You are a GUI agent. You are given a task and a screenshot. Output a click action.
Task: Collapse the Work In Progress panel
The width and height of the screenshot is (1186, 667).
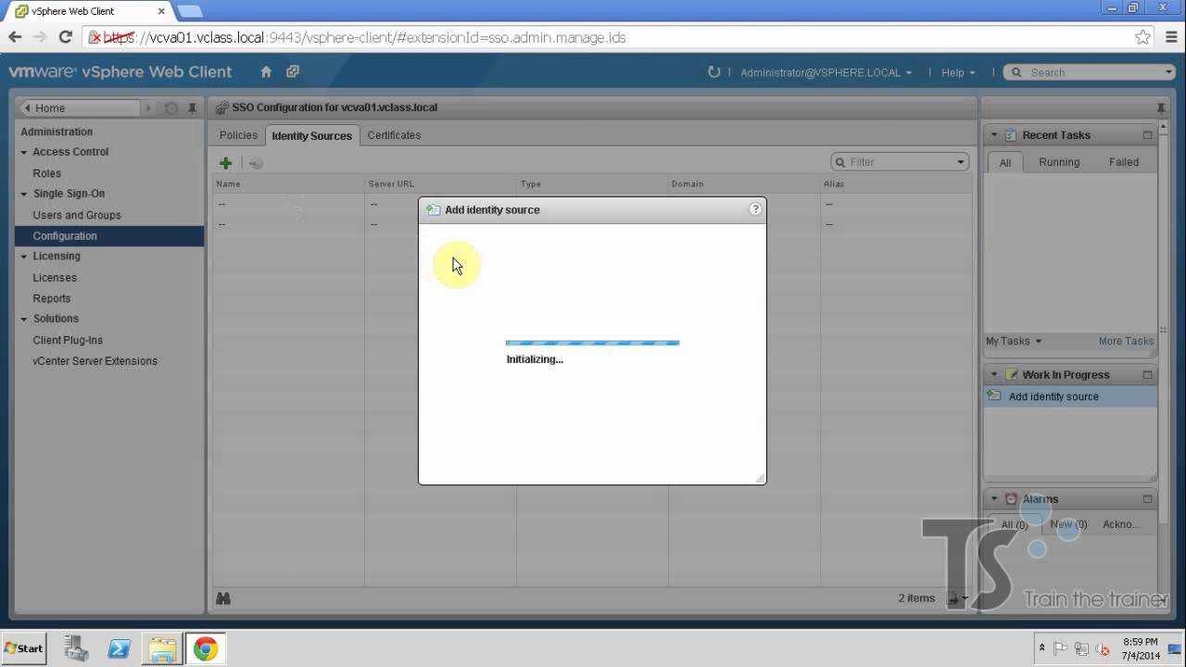994,375
